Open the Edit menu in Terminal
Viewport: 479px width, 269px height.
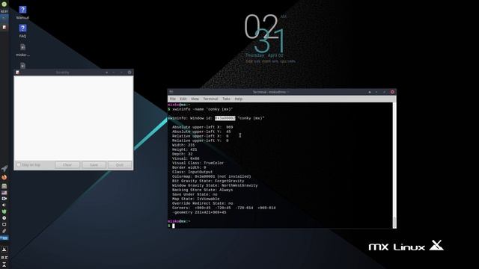pyautogui.click(x=183, y=99)
